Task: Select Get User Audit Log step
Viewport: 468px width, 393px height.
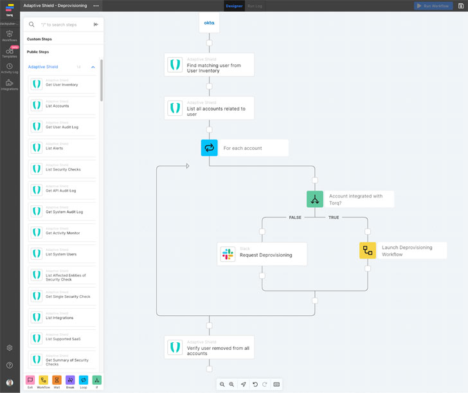Action: (63, 125)
